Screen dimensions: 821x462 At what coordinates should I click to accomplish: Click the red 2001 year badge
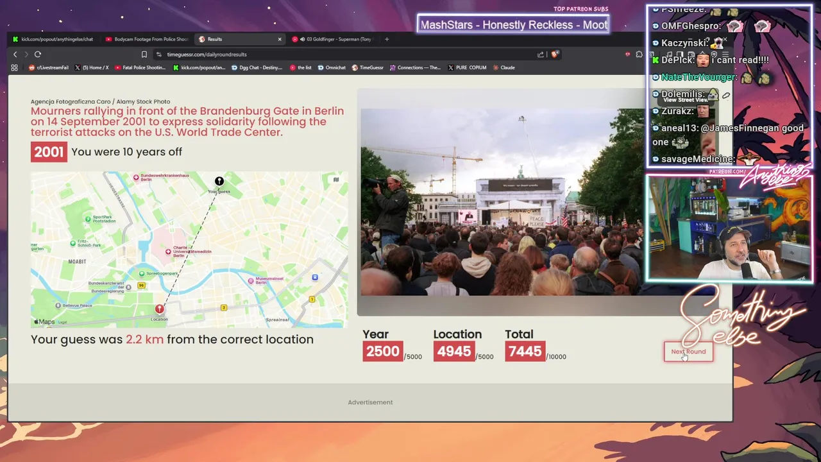(49, 152)
